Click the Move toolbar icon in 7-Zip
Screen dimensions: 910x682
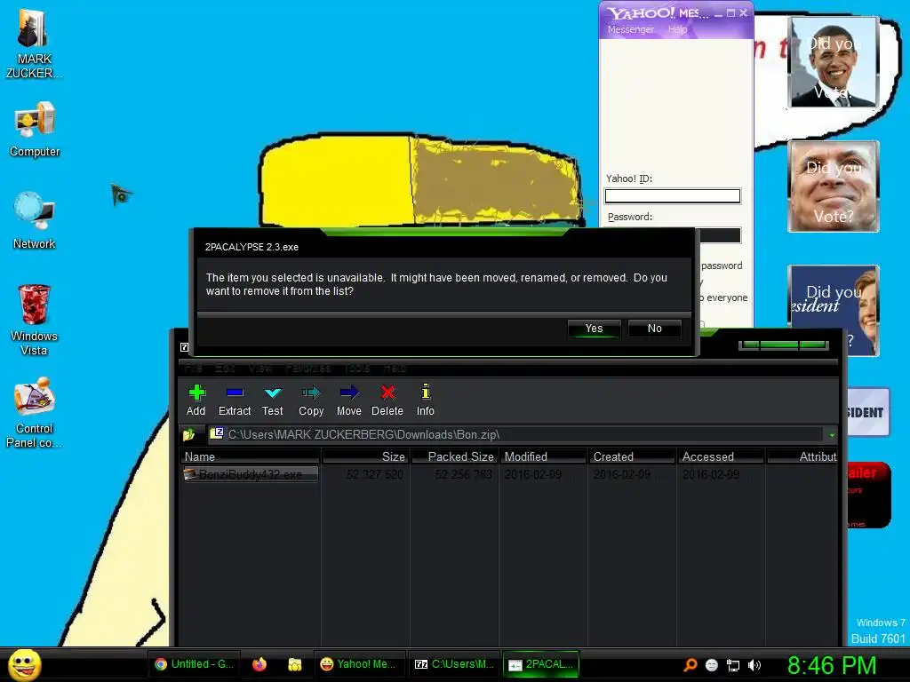pyautogui.click(x=348, y=400)
